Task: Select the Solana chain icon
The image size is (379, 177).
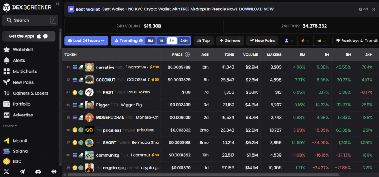Action: point(6,151)
